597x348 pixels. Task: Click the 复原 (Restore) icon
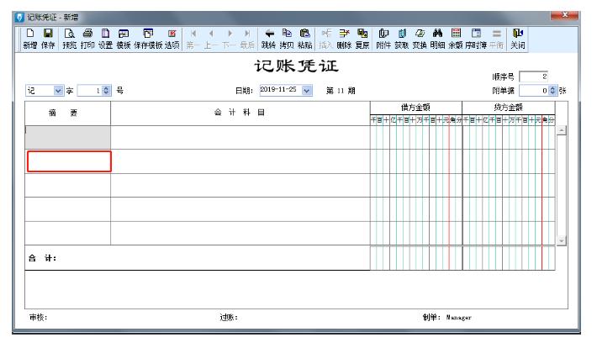click(x=362, y=39)
